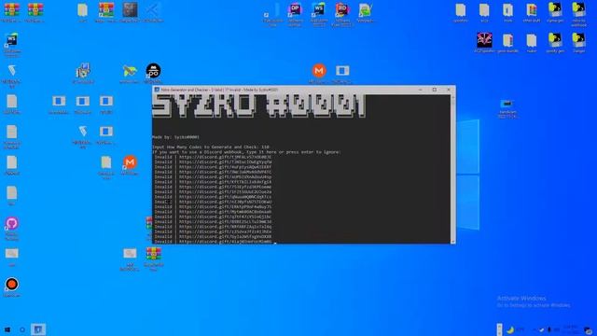
Task: Open the Cortana circle on the taskbar
Action: point(22,329)
